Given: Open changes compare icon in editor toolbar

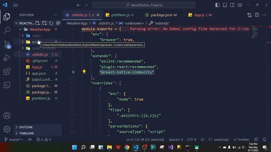Looking at the screenshot, I should (249, 15).
